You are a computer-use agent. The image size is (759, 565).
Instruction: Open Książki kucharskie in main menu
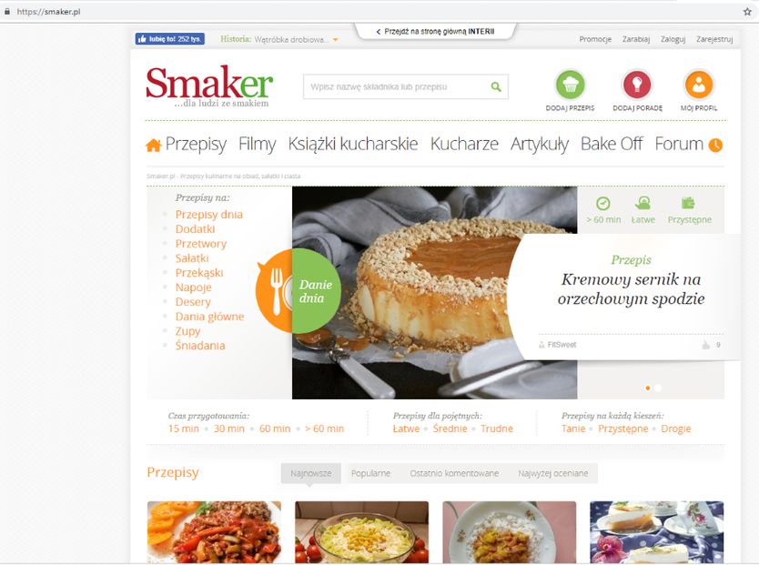tap(353, 144)
